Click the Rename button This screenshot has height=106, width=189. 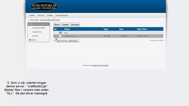[x=75, y=24]
